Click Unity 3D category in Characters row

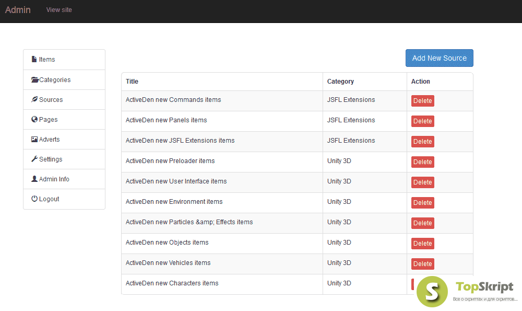click(339, 283)
